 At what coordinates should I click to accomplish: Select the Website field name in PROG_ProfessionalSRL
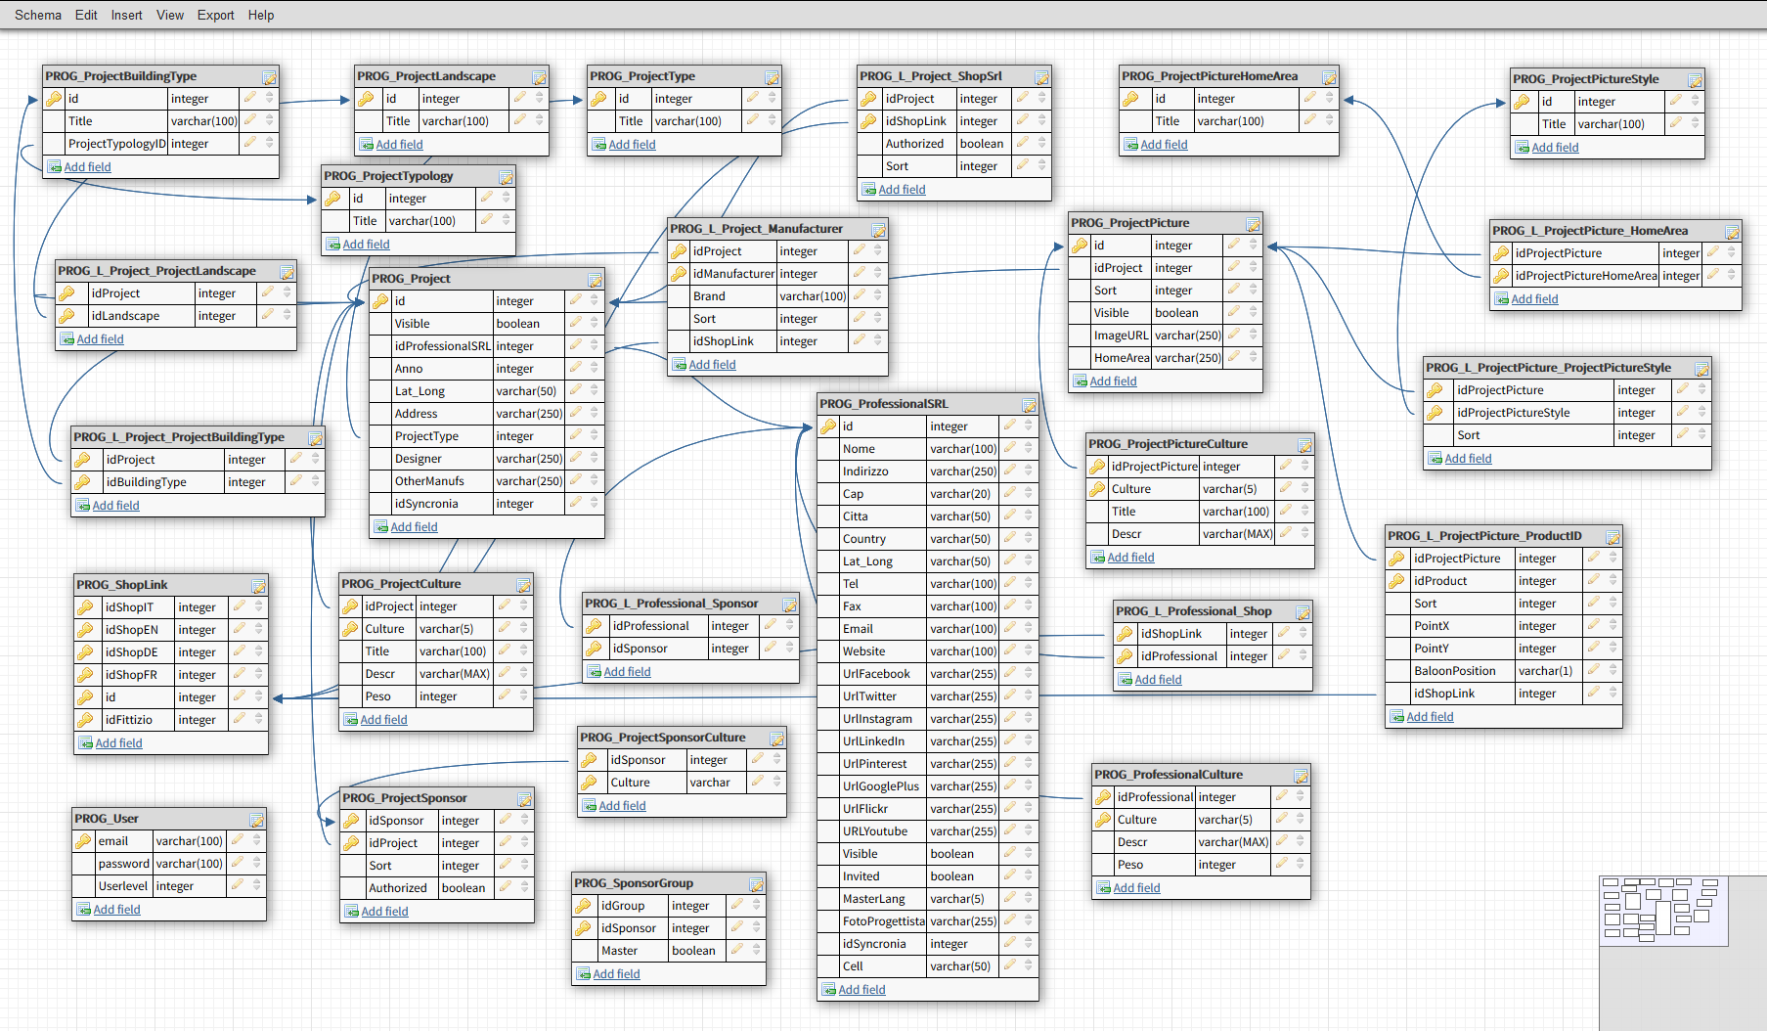[864, 651]
